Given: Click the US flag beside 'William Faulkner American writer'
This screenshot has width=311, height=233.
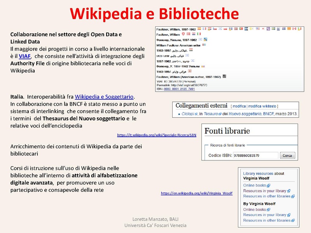Looking at the screenshot, I should pyautogui.click(x=204, y=45).
